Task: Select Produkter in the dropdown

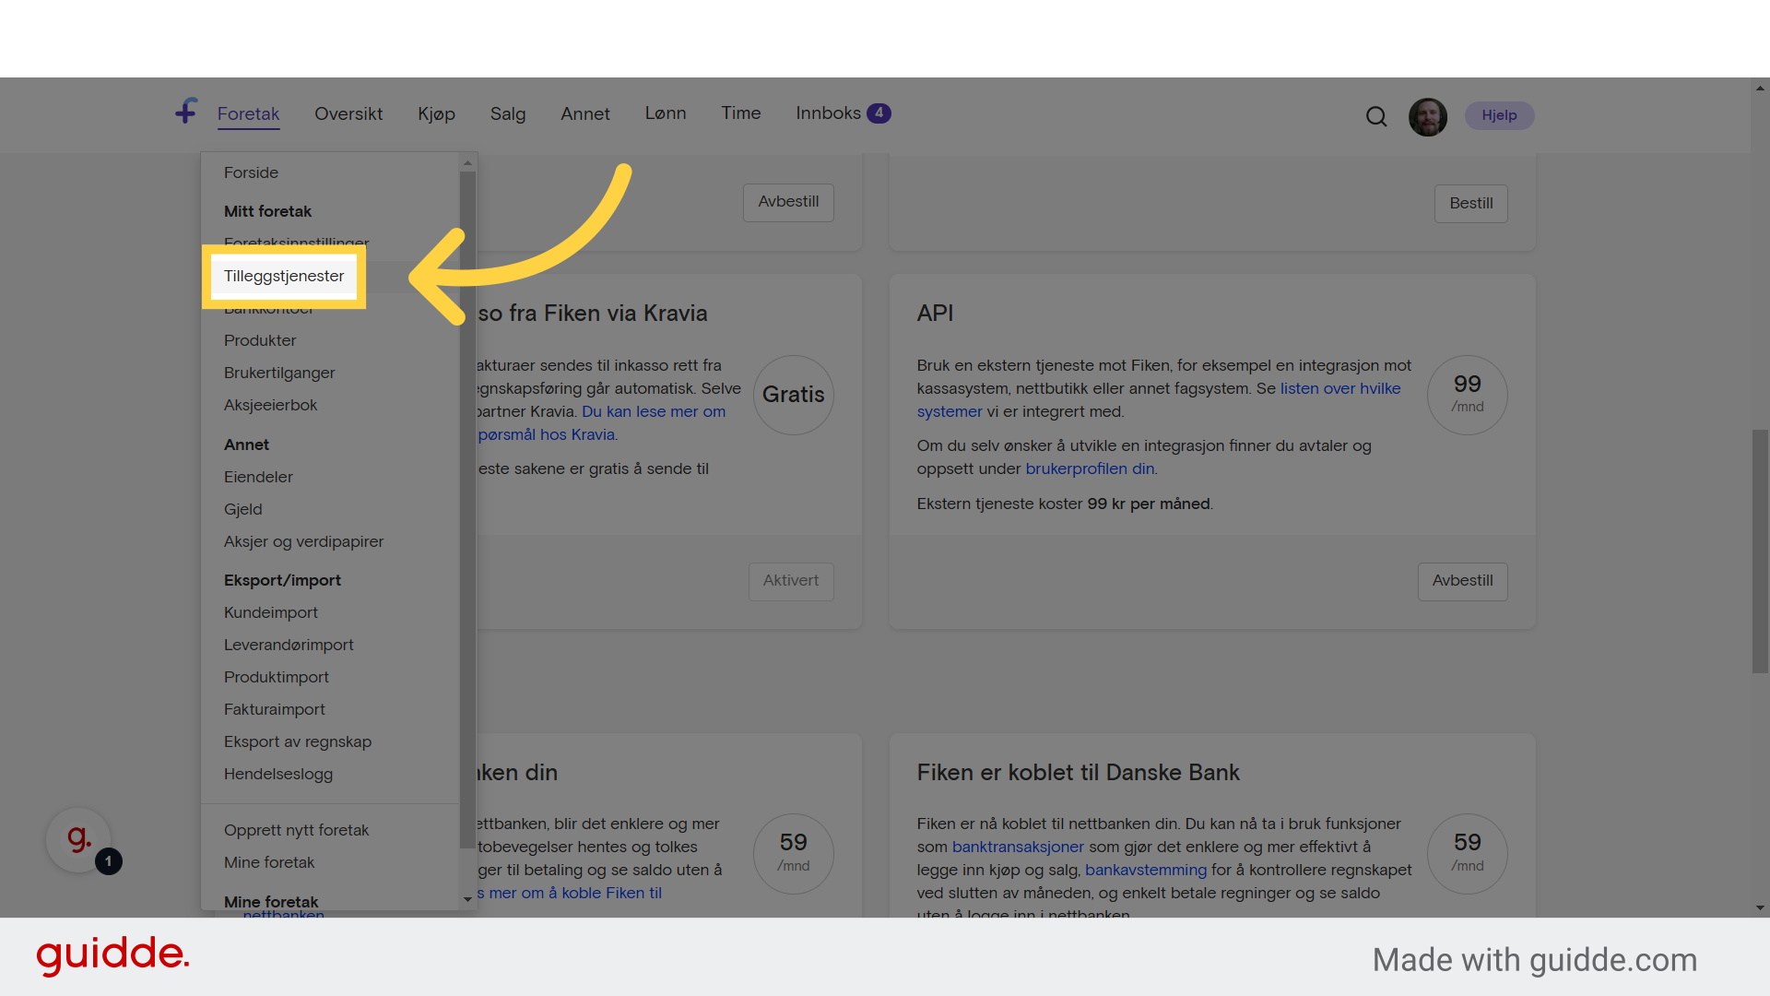Action: (x=260, y=340)
